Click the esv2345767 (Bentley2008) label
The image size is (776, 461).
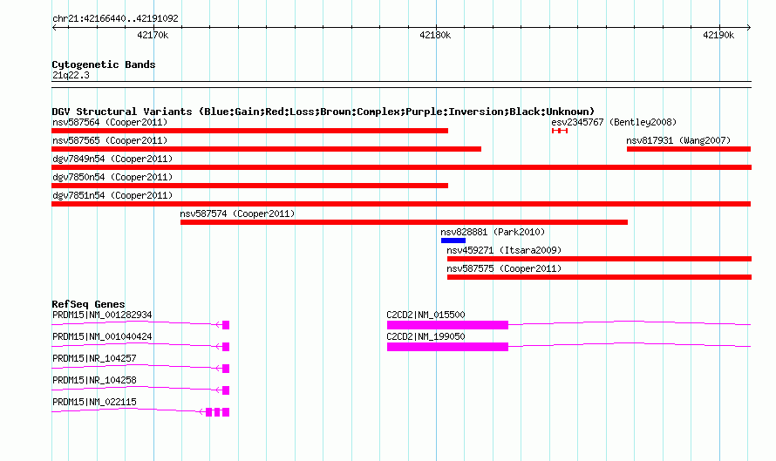(614, 122)
